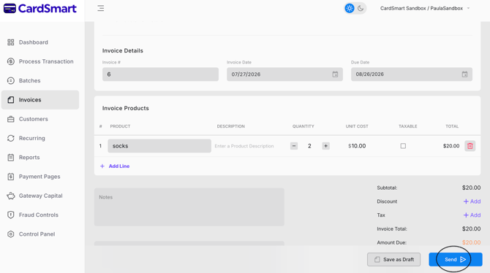Go to Gateway Capital
Image resolution: width=490 pixels, height=273 pixels.
click(41, 196)
